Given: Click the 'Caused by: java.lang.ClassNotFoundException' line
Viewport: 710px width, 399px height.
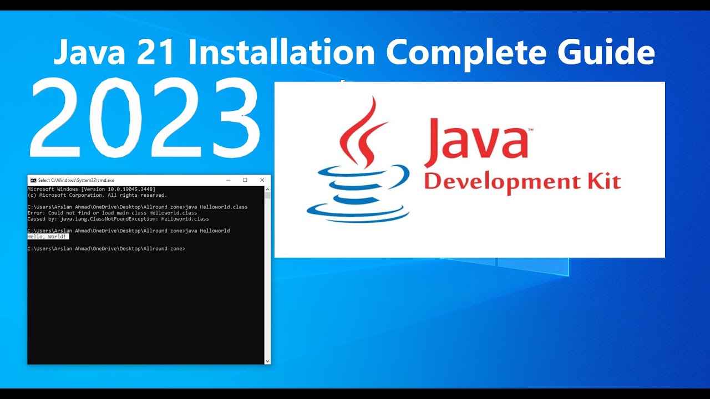Looking at the screenshot, I should [118, 219].
